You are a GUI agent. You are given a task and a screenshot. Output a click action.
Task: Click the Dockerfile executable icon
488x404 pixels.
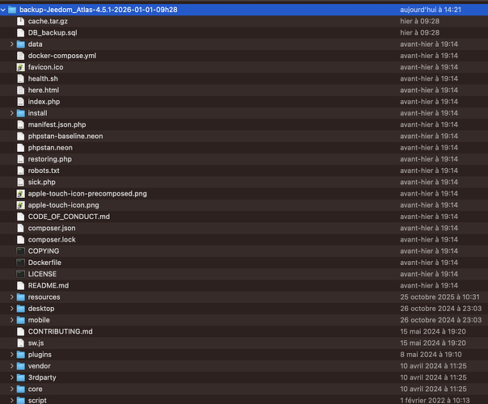[20, 263]
